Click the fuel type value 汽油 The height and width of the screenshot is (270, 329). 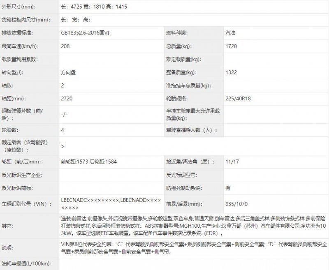[231, 33]
